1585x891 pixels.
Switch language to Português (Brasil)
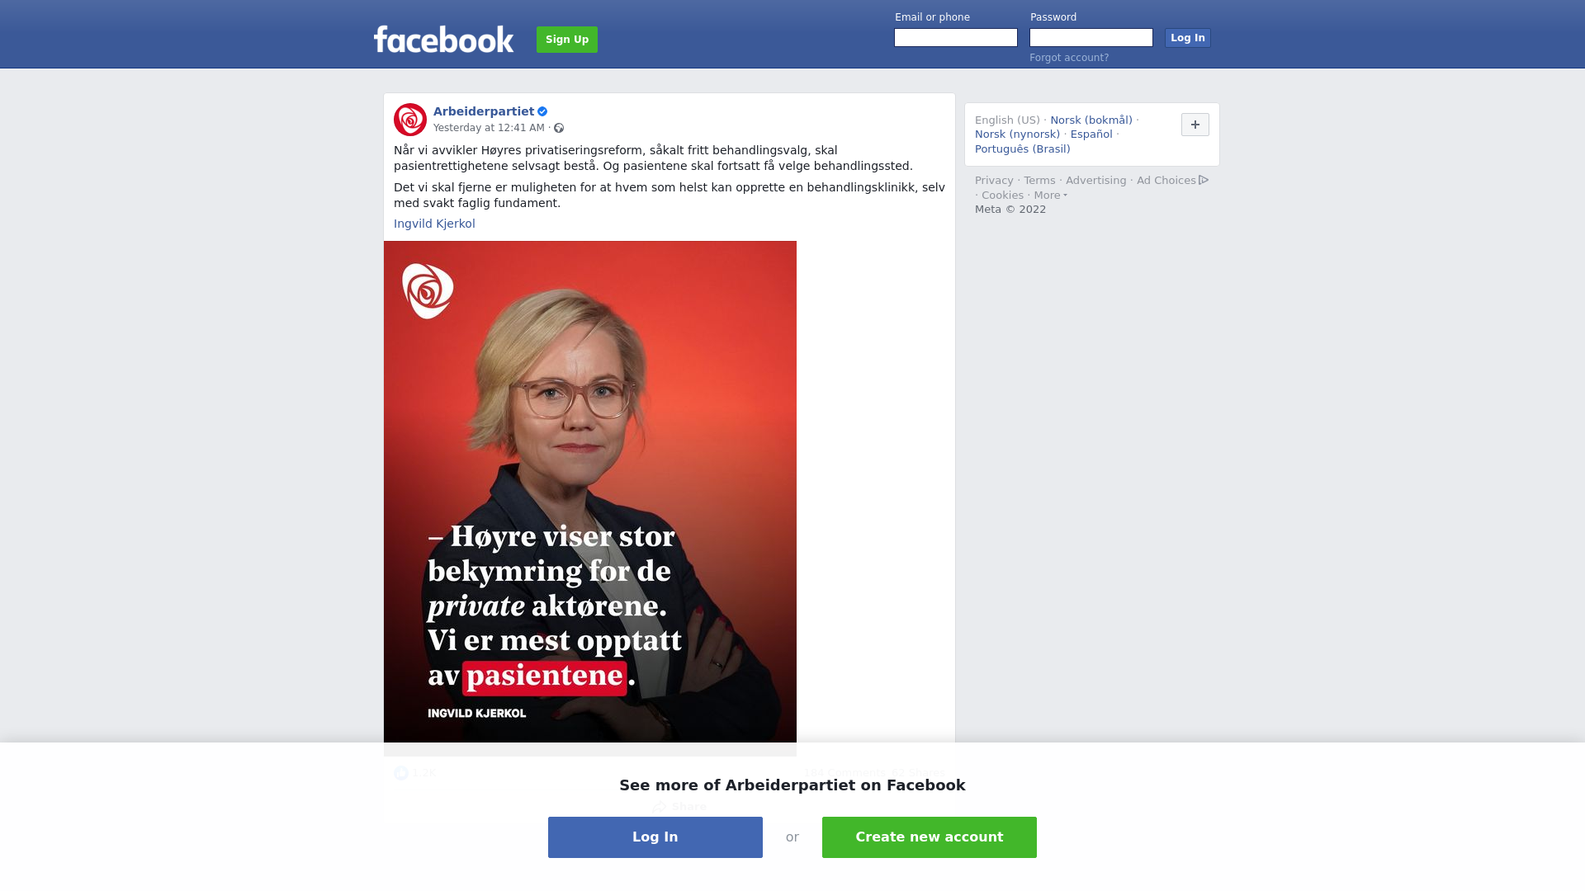(1022, 149)
